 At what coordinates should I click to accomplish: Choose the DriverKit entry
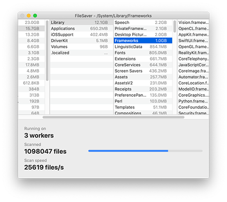pos(81,40)
